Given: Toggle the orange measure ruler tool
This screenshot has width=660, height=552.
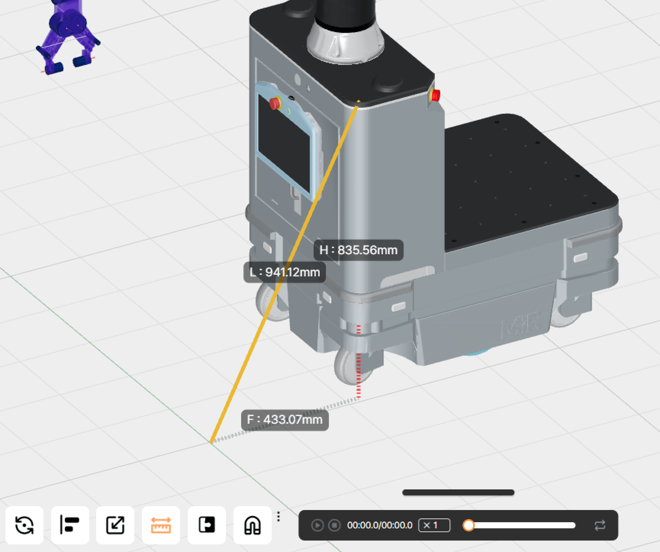Looking at the screenshot, I should pyautogui.click(x=161, y=525).
